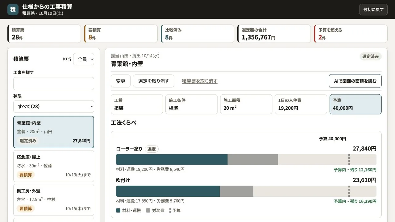Select the 青葉館・内壁 estimate card
The image size is (395, 222).
(x=54, y=132)
